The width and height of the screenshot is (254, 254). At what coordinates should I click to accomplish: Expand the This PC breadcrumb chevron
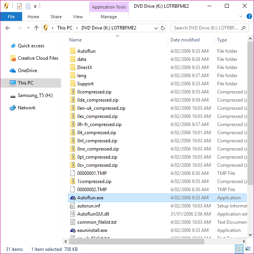pyautogui.click(x=77, y=28)
